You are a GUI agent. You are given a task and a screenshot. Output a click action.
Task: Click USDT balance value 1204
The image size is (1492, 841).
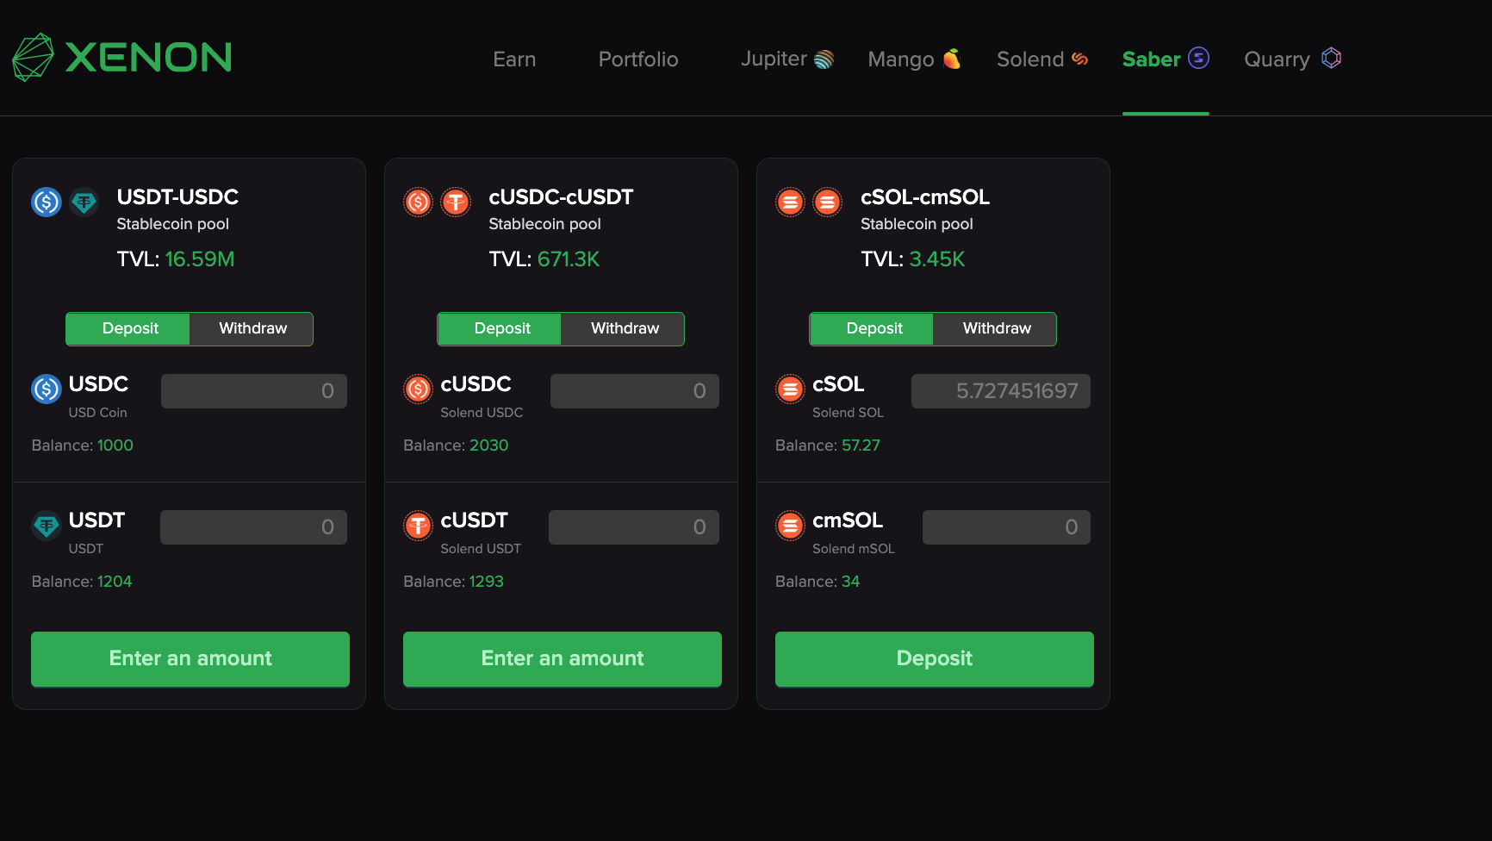click(x=115, y=582)
